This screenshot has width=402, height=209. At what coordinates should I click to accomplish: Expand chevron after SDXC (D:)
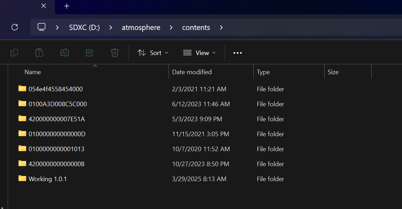(111, 28)
